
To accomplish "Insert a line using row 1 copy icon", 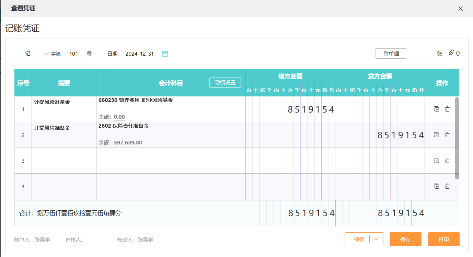I will (436, 109).
